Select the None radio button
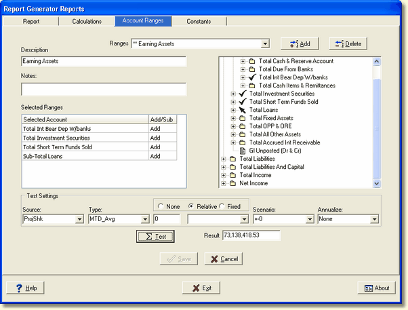Screen dimensions: 408x310 point(161,206)
